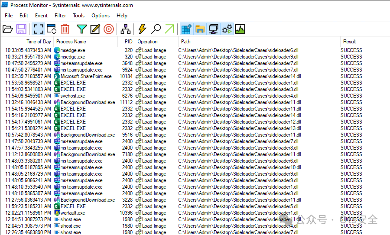
Task: Click the sideloader5.dll path cell
Action: pos(238,206)
